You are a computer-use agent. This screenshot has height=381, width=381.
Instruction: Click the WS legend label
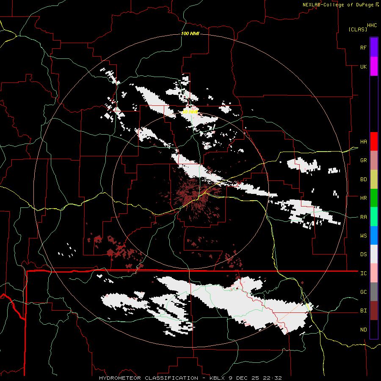click(x=364, y=236)
